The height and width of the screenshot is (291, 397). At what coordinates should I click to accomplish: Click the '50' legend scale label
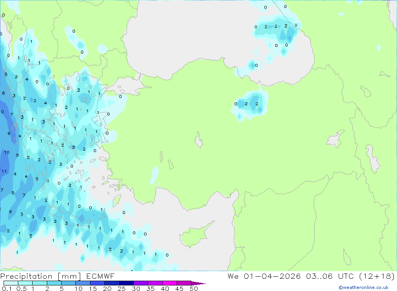(x=194, y=289)
